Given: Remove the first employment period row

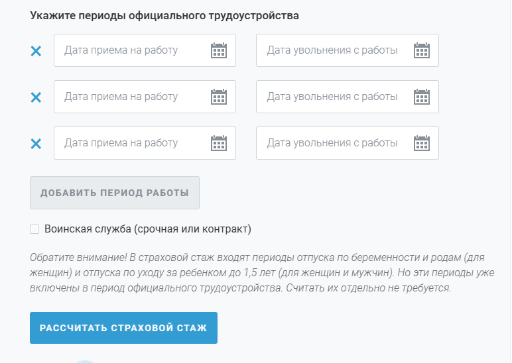Looking at the screenshot, I should pos(36,51).
